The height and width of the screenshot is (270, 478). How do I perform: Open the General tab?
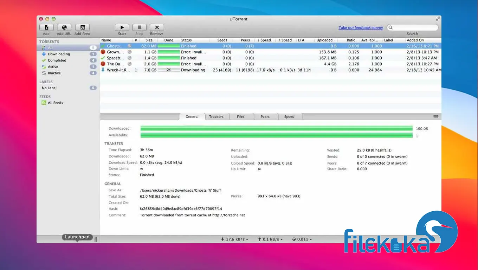click(192, 117)
